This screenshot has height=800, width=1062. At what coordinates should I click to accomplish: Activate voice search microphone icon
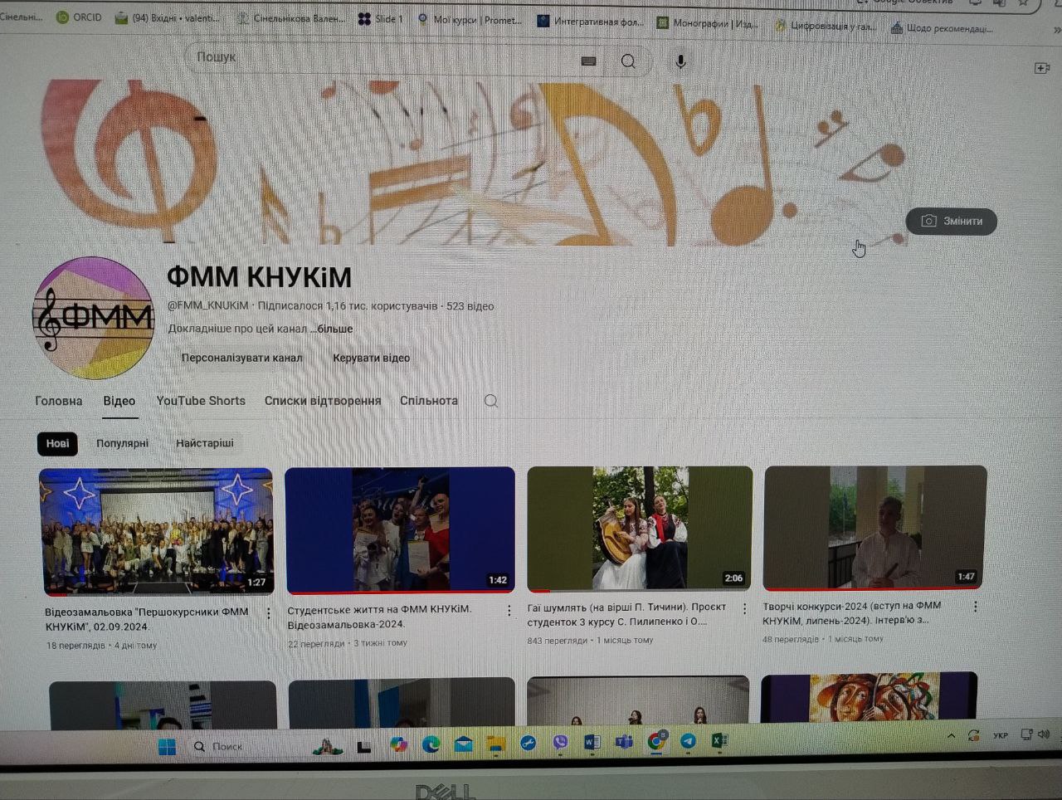pos(680,61)
